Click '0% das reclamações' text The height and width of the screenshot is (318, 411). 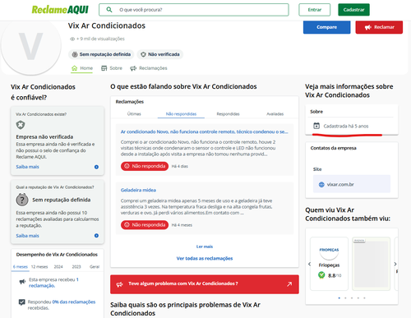click(x=74, y=302)
